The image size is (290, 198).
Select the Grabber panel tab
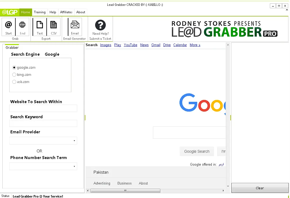[12, 47]
